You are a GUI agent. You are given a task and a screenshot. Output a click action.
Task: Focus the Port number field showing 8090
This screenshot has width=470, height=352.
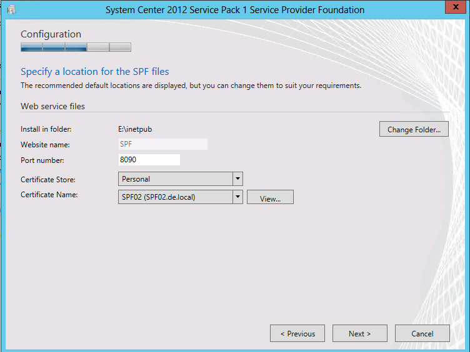click(x=149, y=160)
